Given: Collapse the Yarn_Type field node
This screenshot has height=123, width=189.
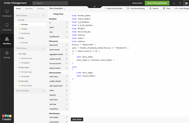Looking at the screenshot, I should coord(17,54).
